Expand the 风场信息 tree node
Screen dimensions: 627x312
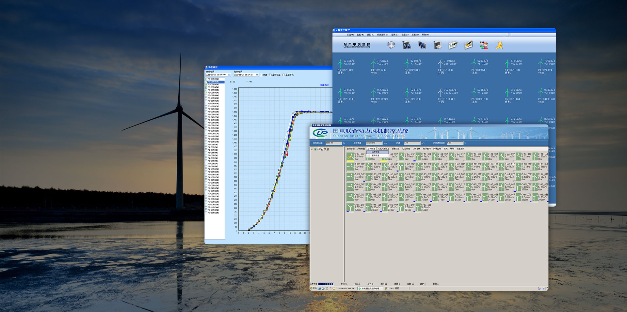[x=312, y=149]
